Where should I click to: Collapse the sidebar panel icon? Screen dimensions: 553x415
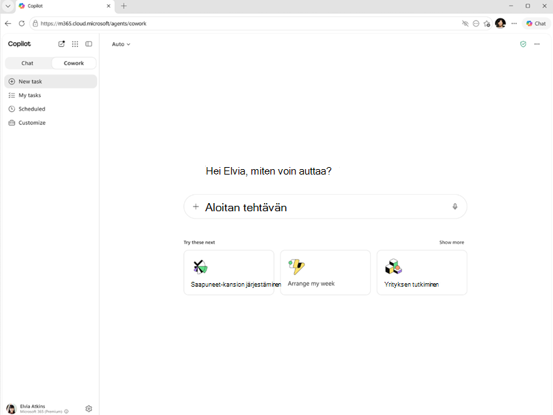pos(89,43)
